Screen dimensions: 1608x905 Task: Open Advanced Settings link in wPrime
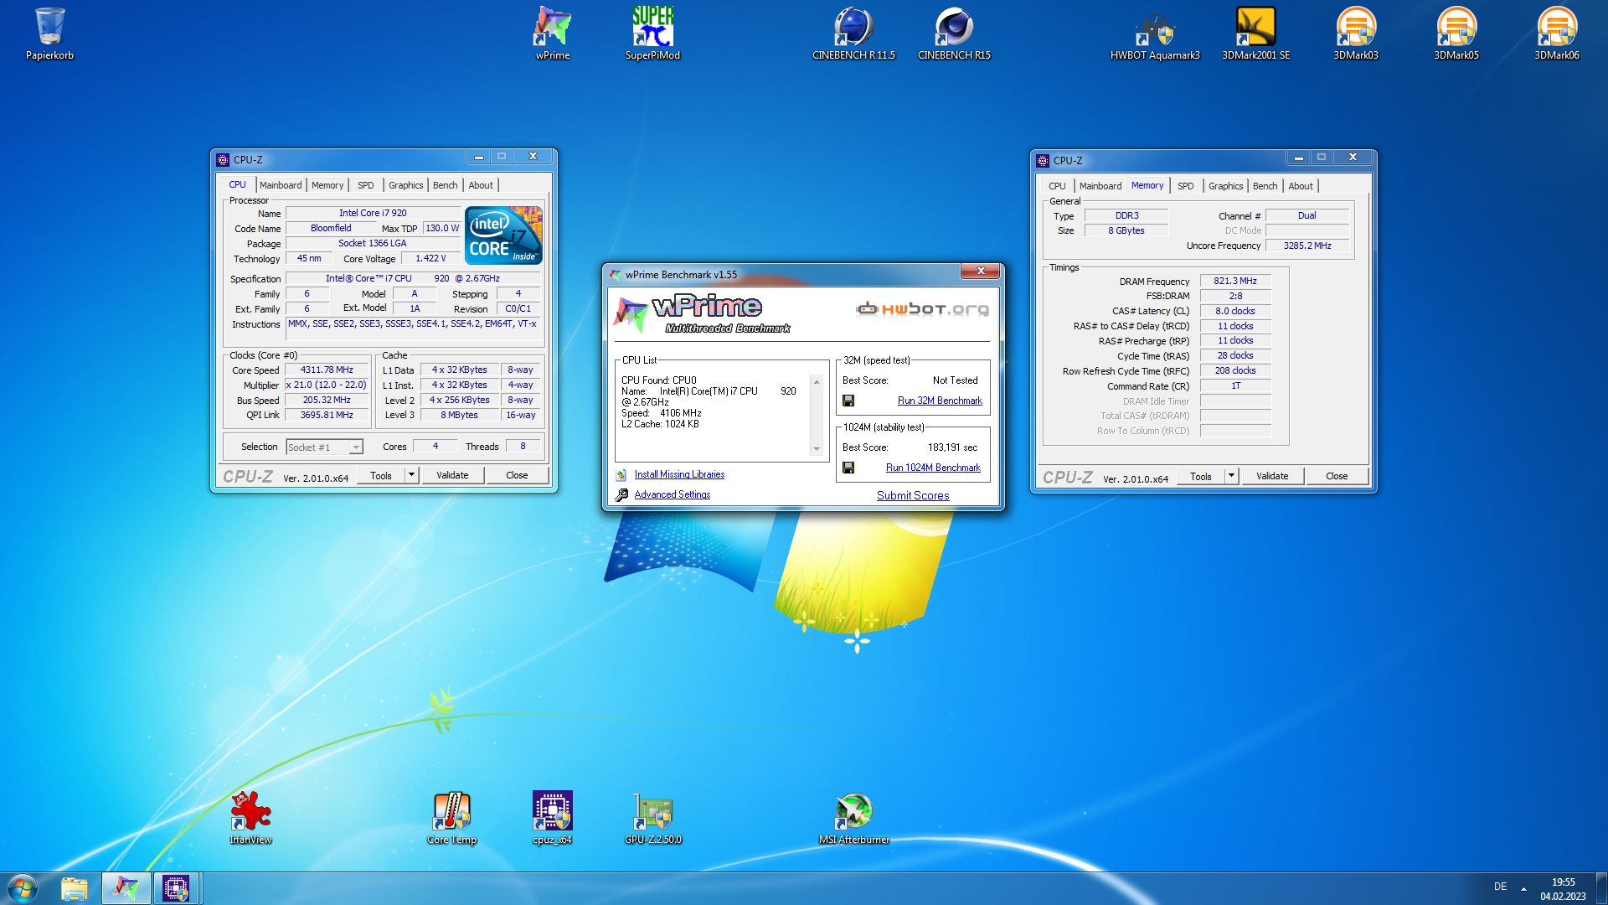pos(673,494)
